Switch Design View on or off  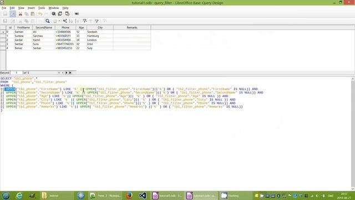[67, 14]
